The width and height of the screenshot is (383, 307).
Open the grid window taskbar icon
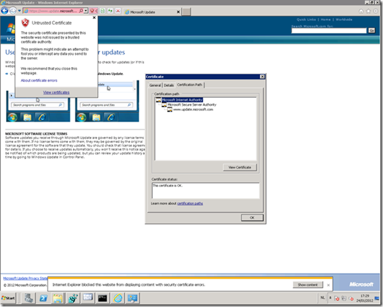click(x=88, y=298)
